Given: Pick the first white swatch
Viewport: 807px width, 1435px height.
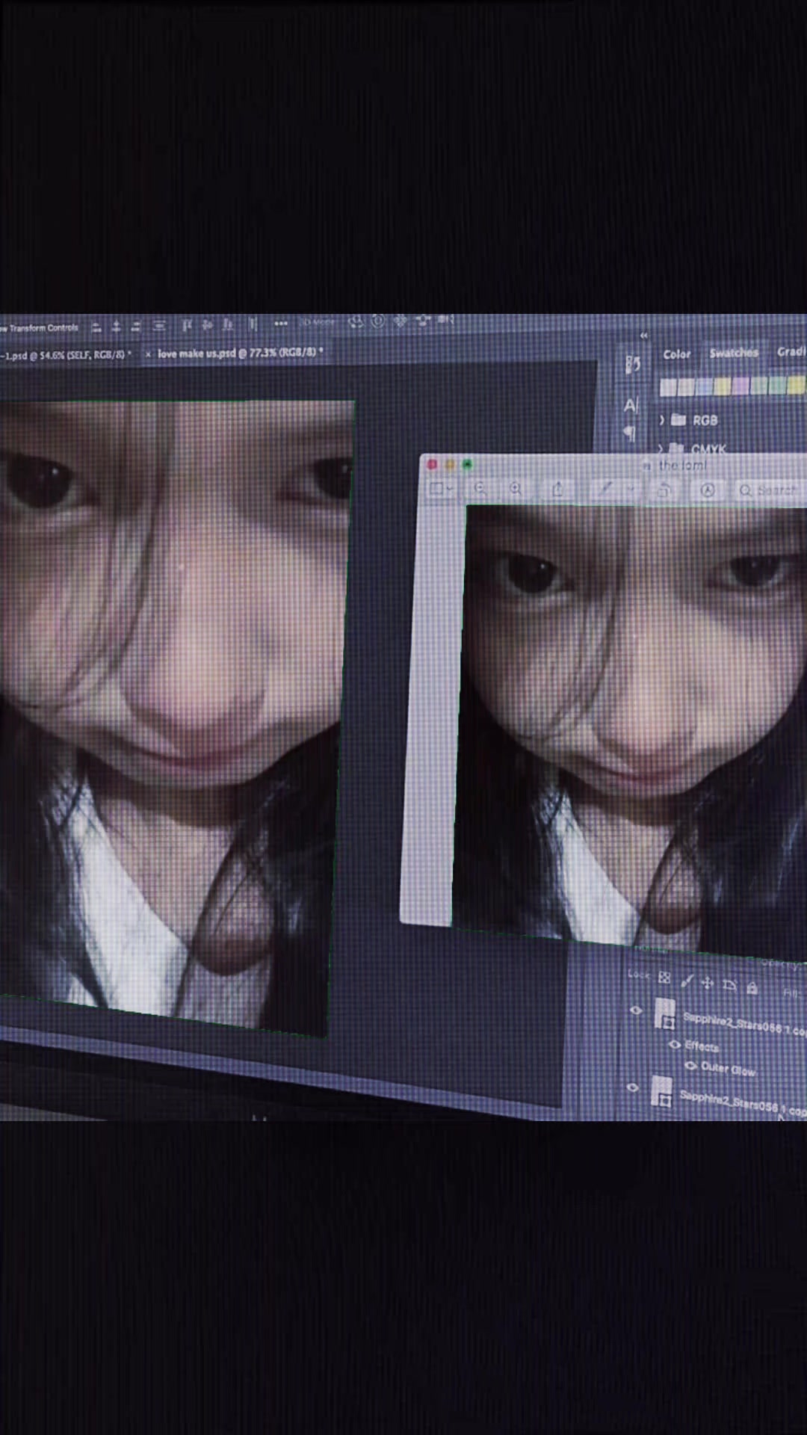Looking at the screenshot, I should [668, 387].
